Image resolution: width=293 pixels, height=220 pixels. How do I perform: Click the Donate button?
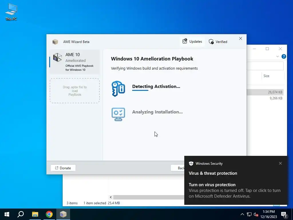tap(63, 168)
